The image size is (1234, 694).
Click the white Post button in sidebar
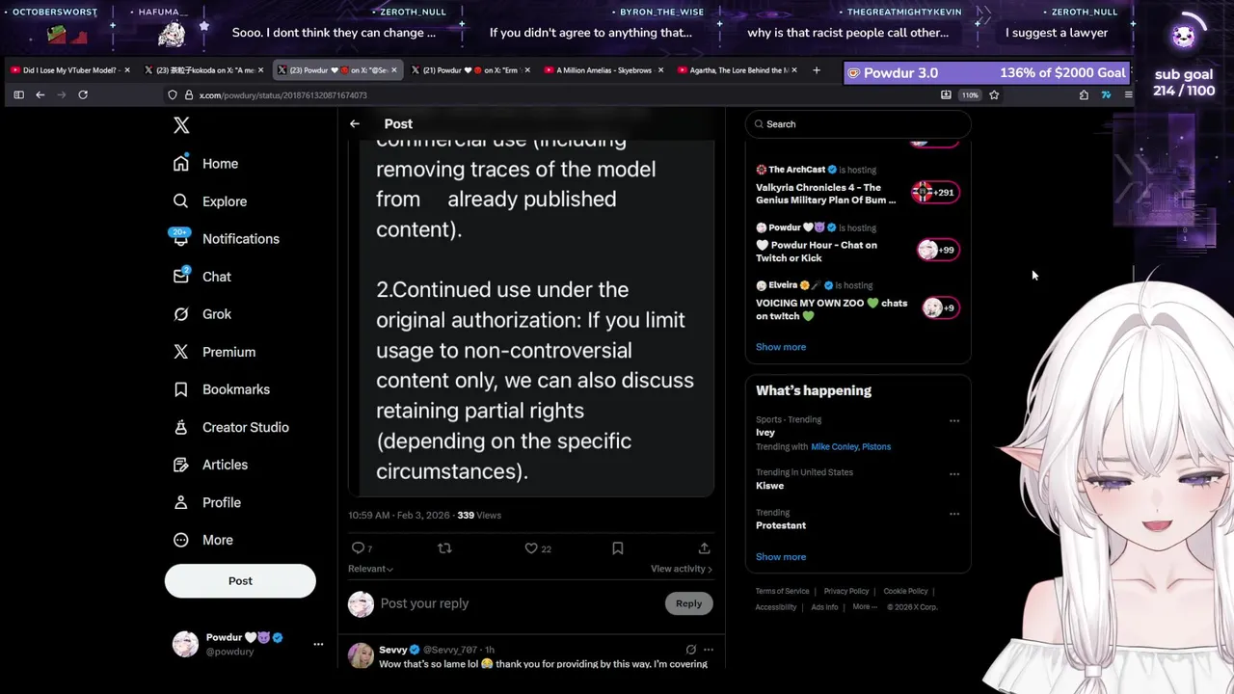240,581
